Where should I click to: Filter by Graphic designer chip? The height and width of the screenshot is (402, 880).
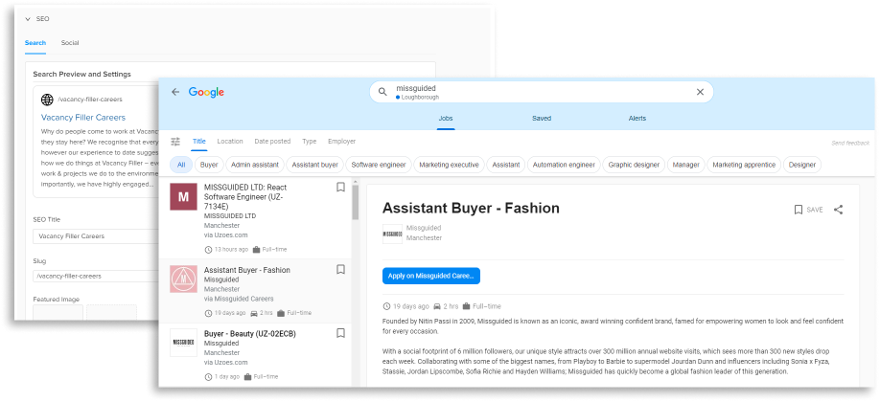click(634, 165)
